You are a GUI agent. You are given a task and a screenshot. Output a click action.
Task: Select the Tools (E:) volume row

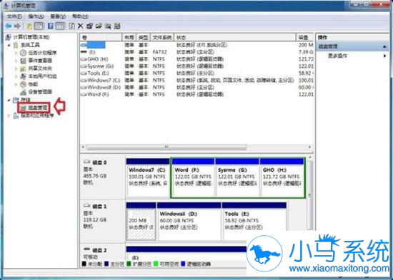[x=196, y=73]
